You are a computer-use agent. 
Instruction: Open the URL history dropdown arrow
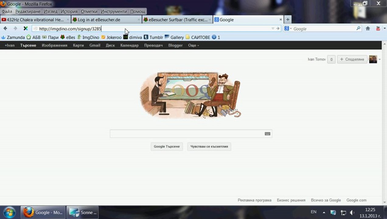coord(273,29)
